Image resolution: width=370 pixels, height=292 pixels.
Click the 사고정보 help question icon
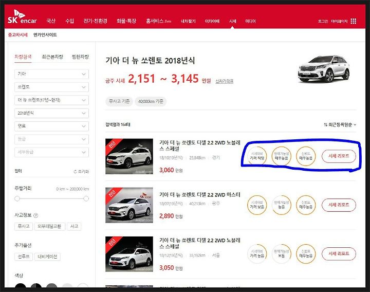coord(36,215)
